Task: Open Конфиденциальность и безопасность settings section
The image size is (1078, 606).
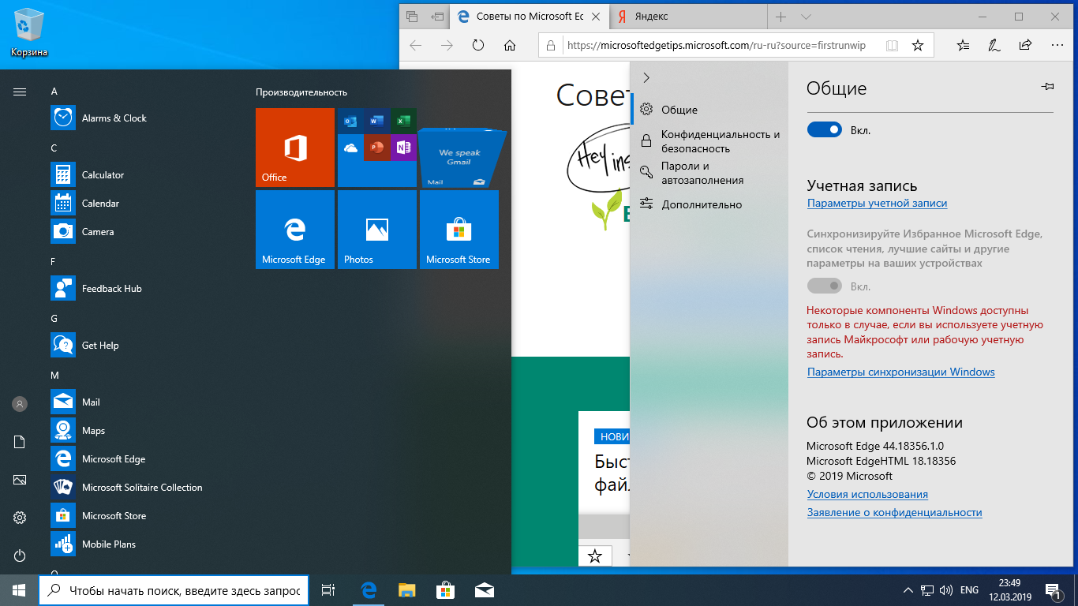Action: point(710,141)
